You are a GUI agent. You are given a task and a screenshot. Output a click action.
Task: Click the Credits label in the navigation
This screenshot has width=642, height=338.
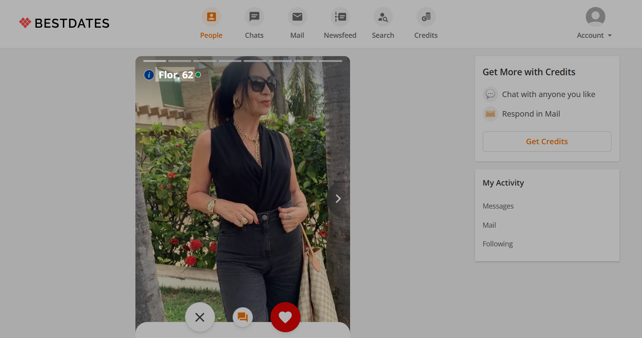[426, 35]
